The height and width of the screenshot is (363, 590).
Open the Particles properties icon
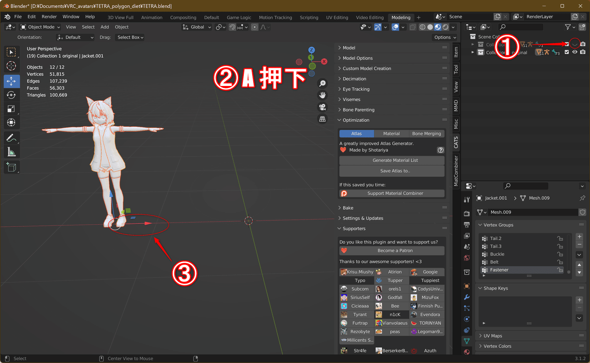pyautogui.click(x=467, y=308)
